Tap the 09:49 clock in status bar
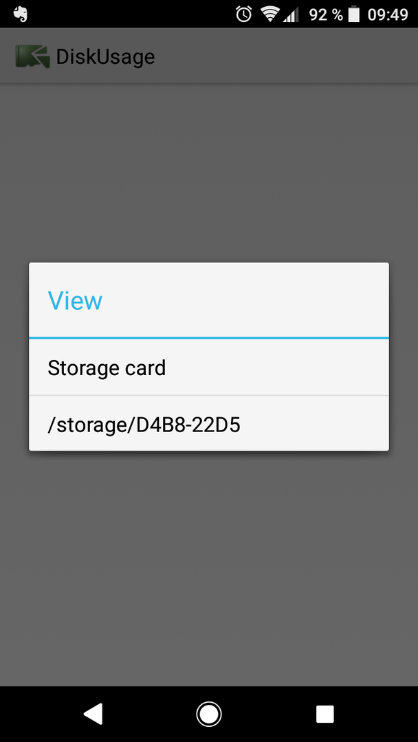Viewport: 418px width, 742px height. [x=388, y=14]
